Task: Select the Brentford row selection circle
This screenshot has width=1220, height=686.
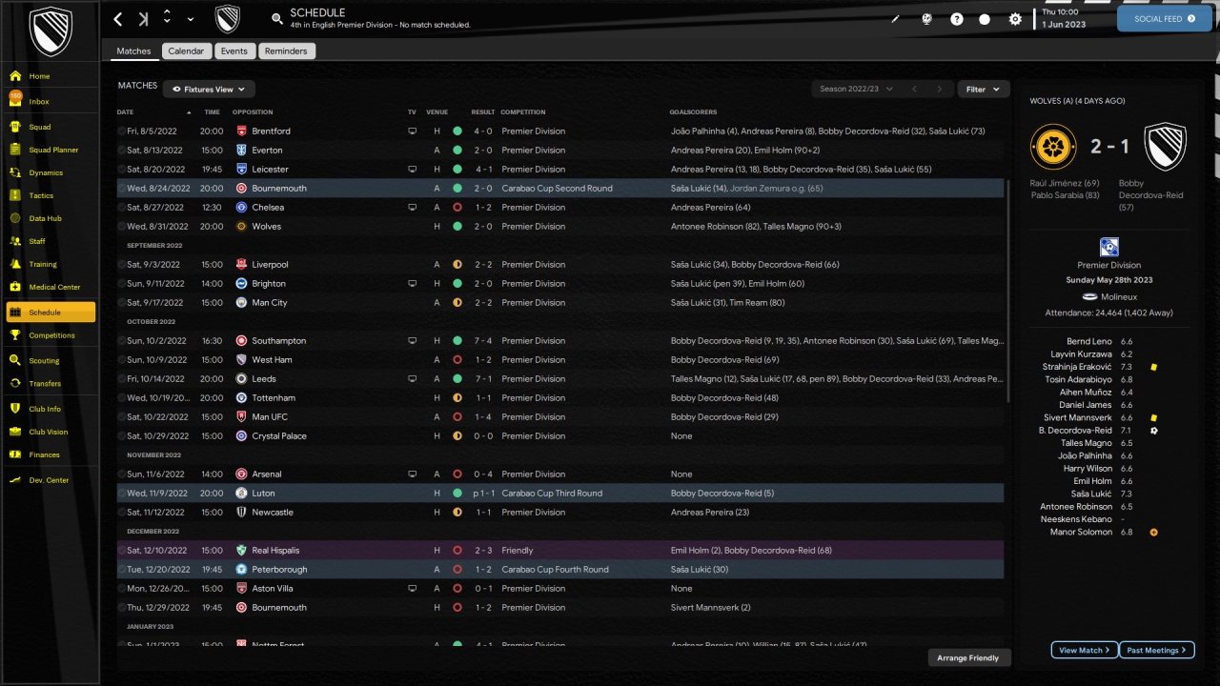Action: tap(122, 131)
